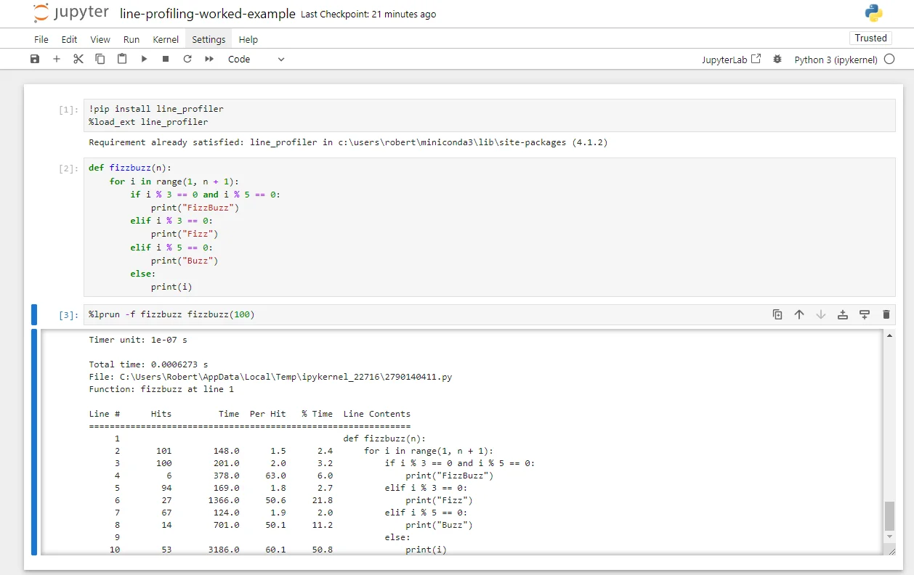914x575 pixels.
Task: Insert a new cell with plus icon
Action: (x=57, y=59)
